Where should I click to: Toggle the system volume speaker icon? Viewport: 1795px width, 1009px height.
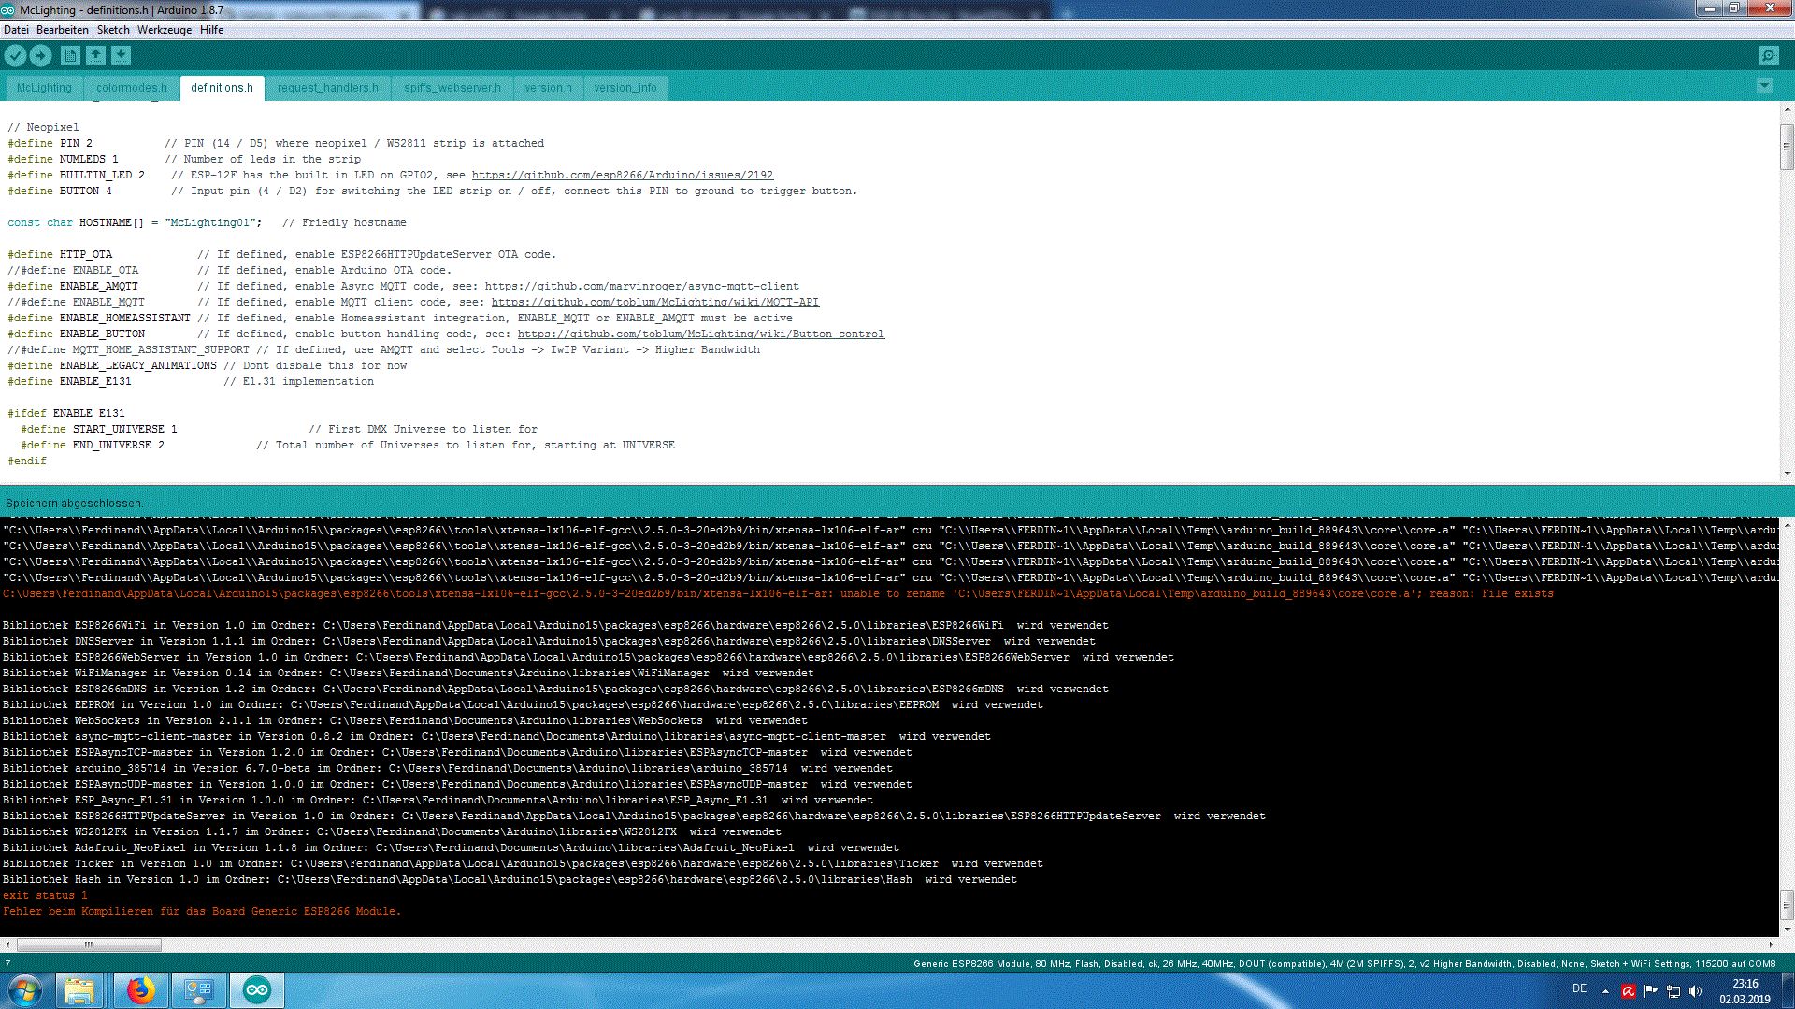[1695, 991]
